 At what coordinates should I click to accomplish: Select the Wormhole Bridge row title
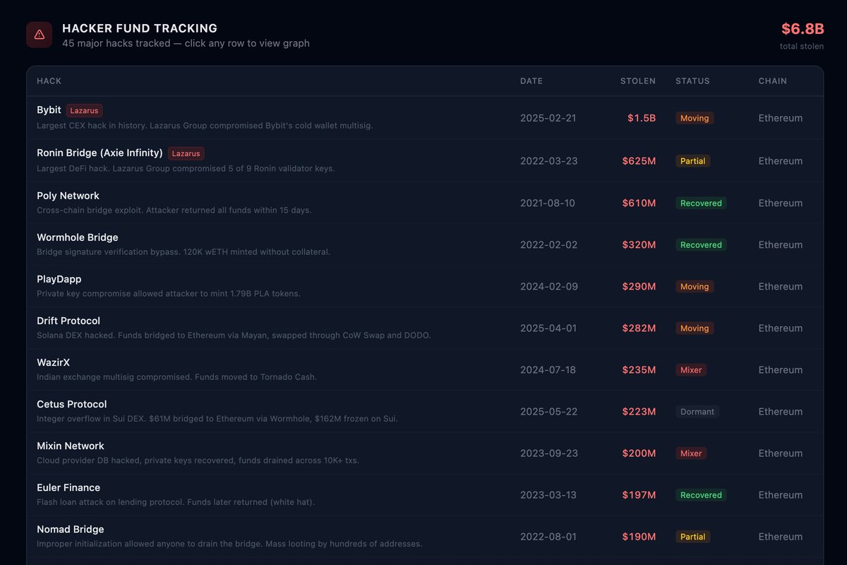point(78,237)
